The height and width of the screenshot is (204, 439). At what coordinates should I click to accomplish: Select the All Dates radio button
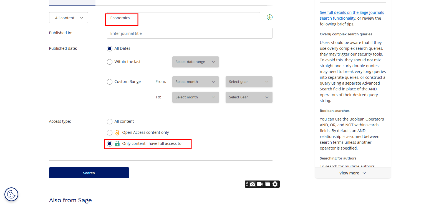(110, 49)
